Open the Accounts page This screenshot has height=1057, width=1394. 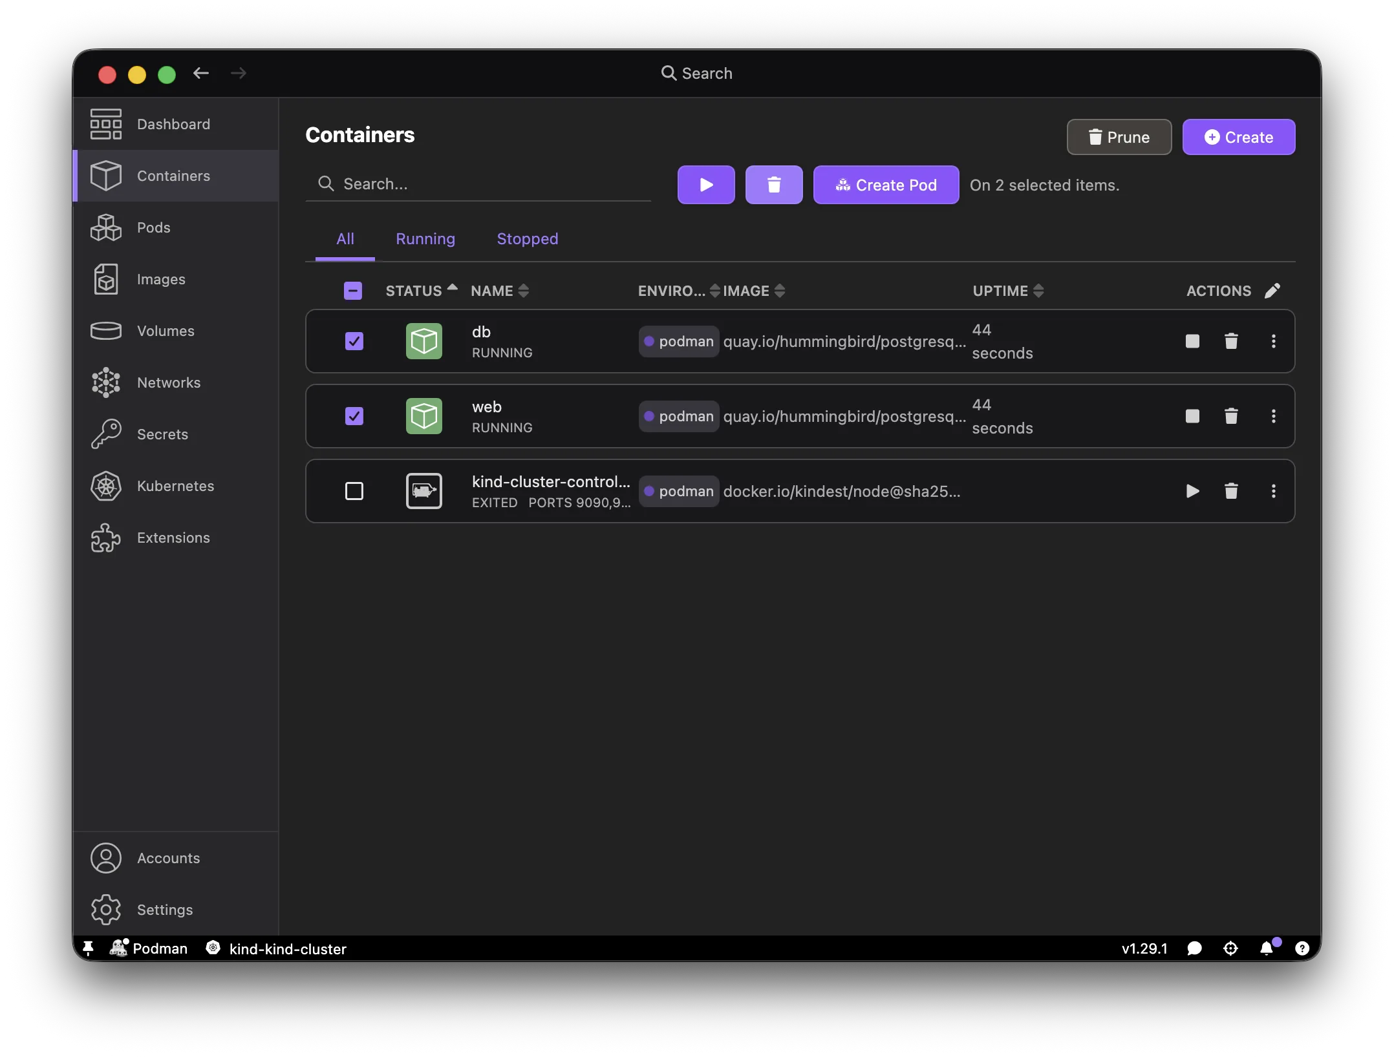(x=175, y=858)
